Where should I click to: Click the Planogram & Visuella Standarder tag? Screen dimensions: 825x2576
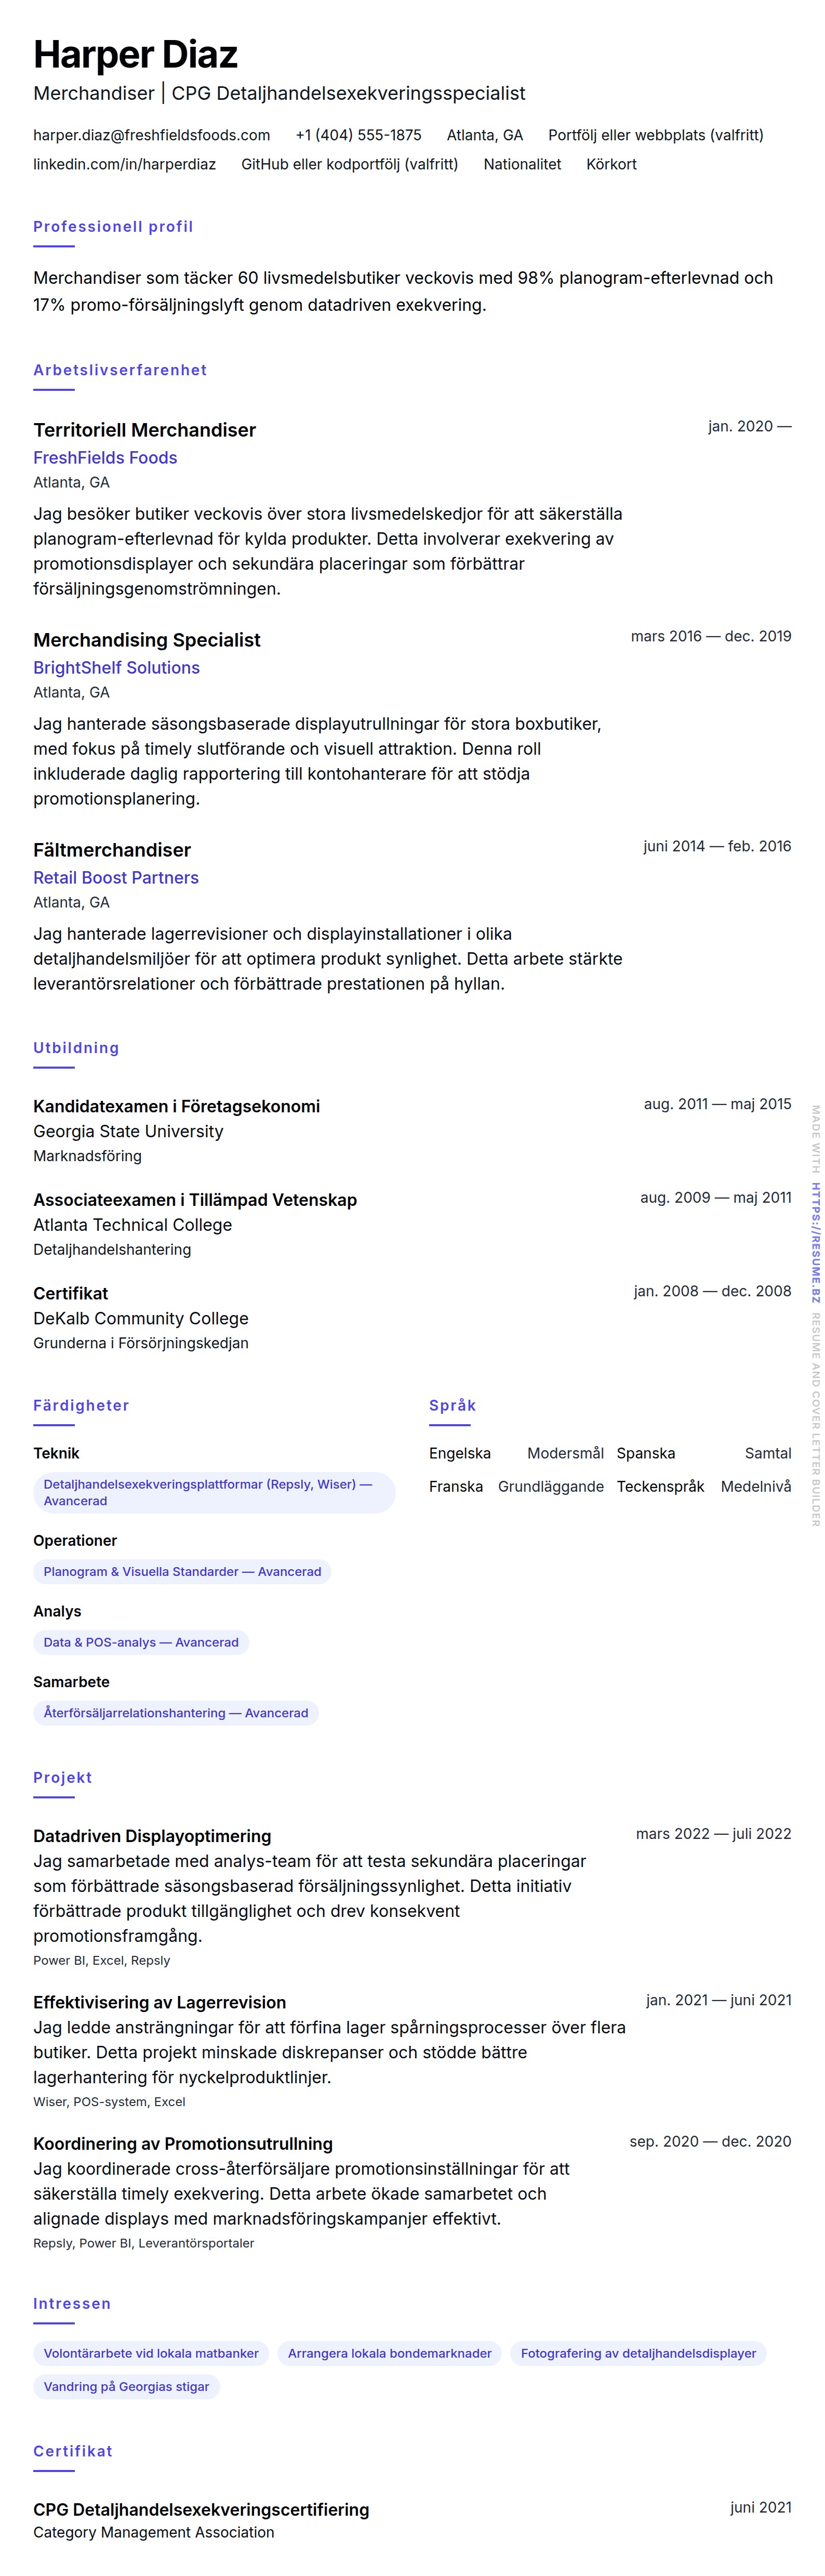[182, 1571]
